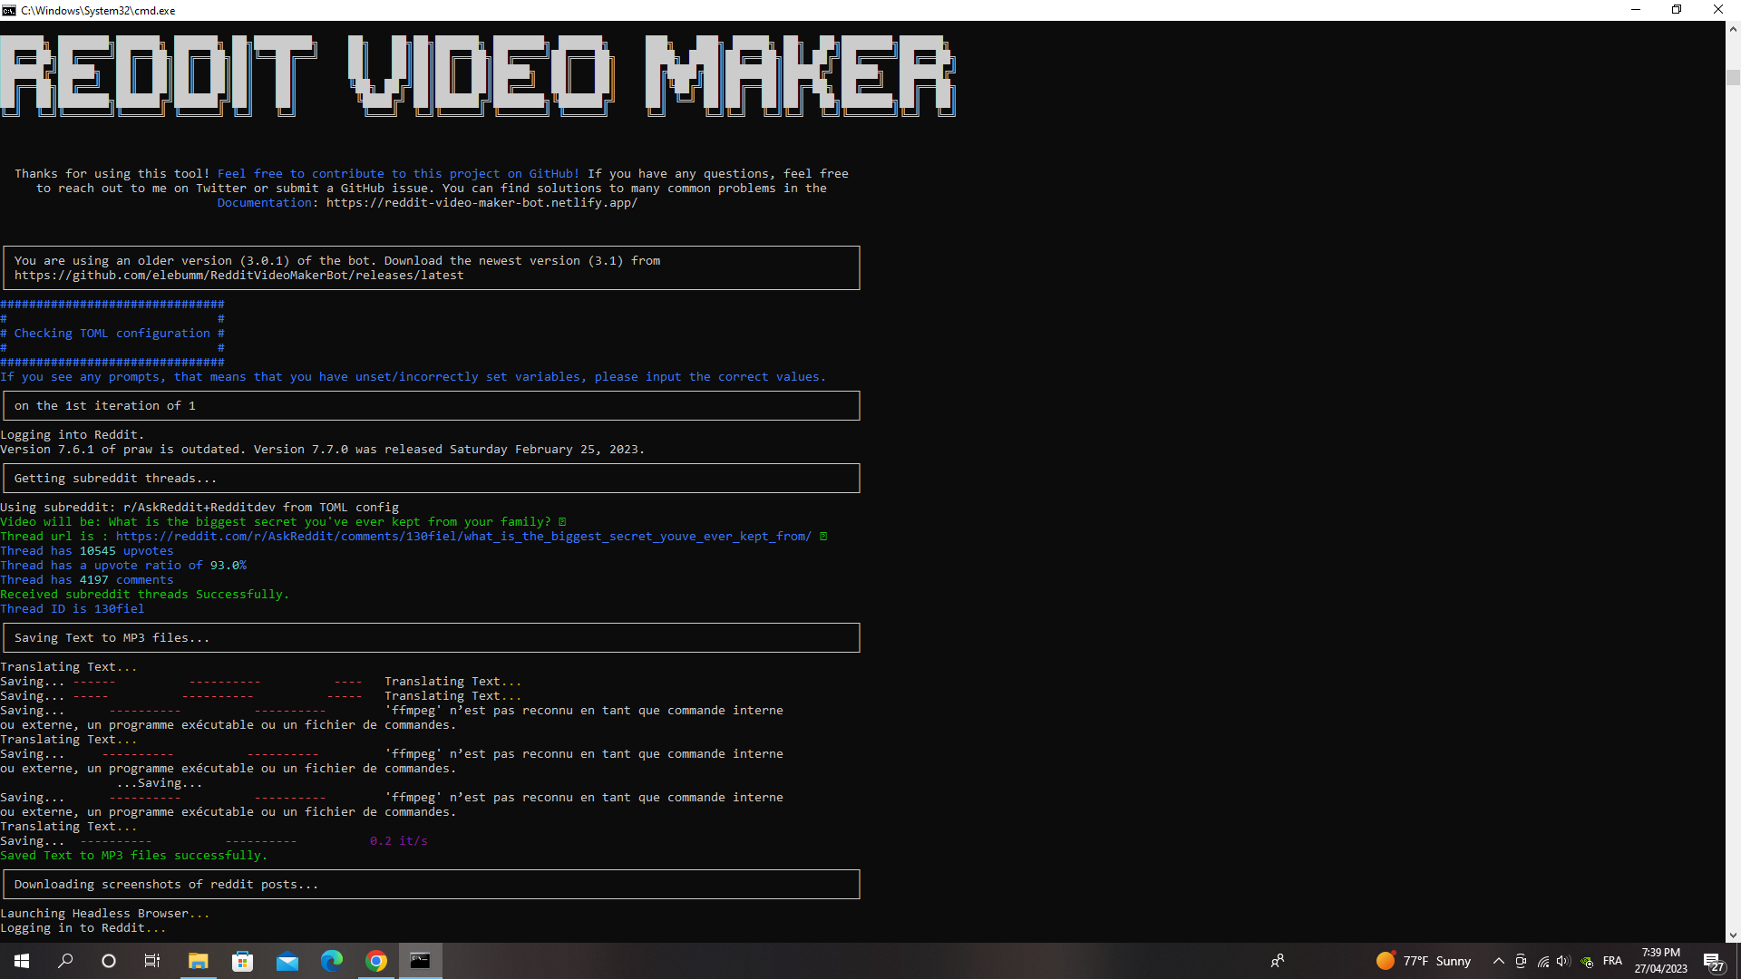Open Windows Search from the taskbar
Screen dimensions: 1741x979
pos(64,960)
